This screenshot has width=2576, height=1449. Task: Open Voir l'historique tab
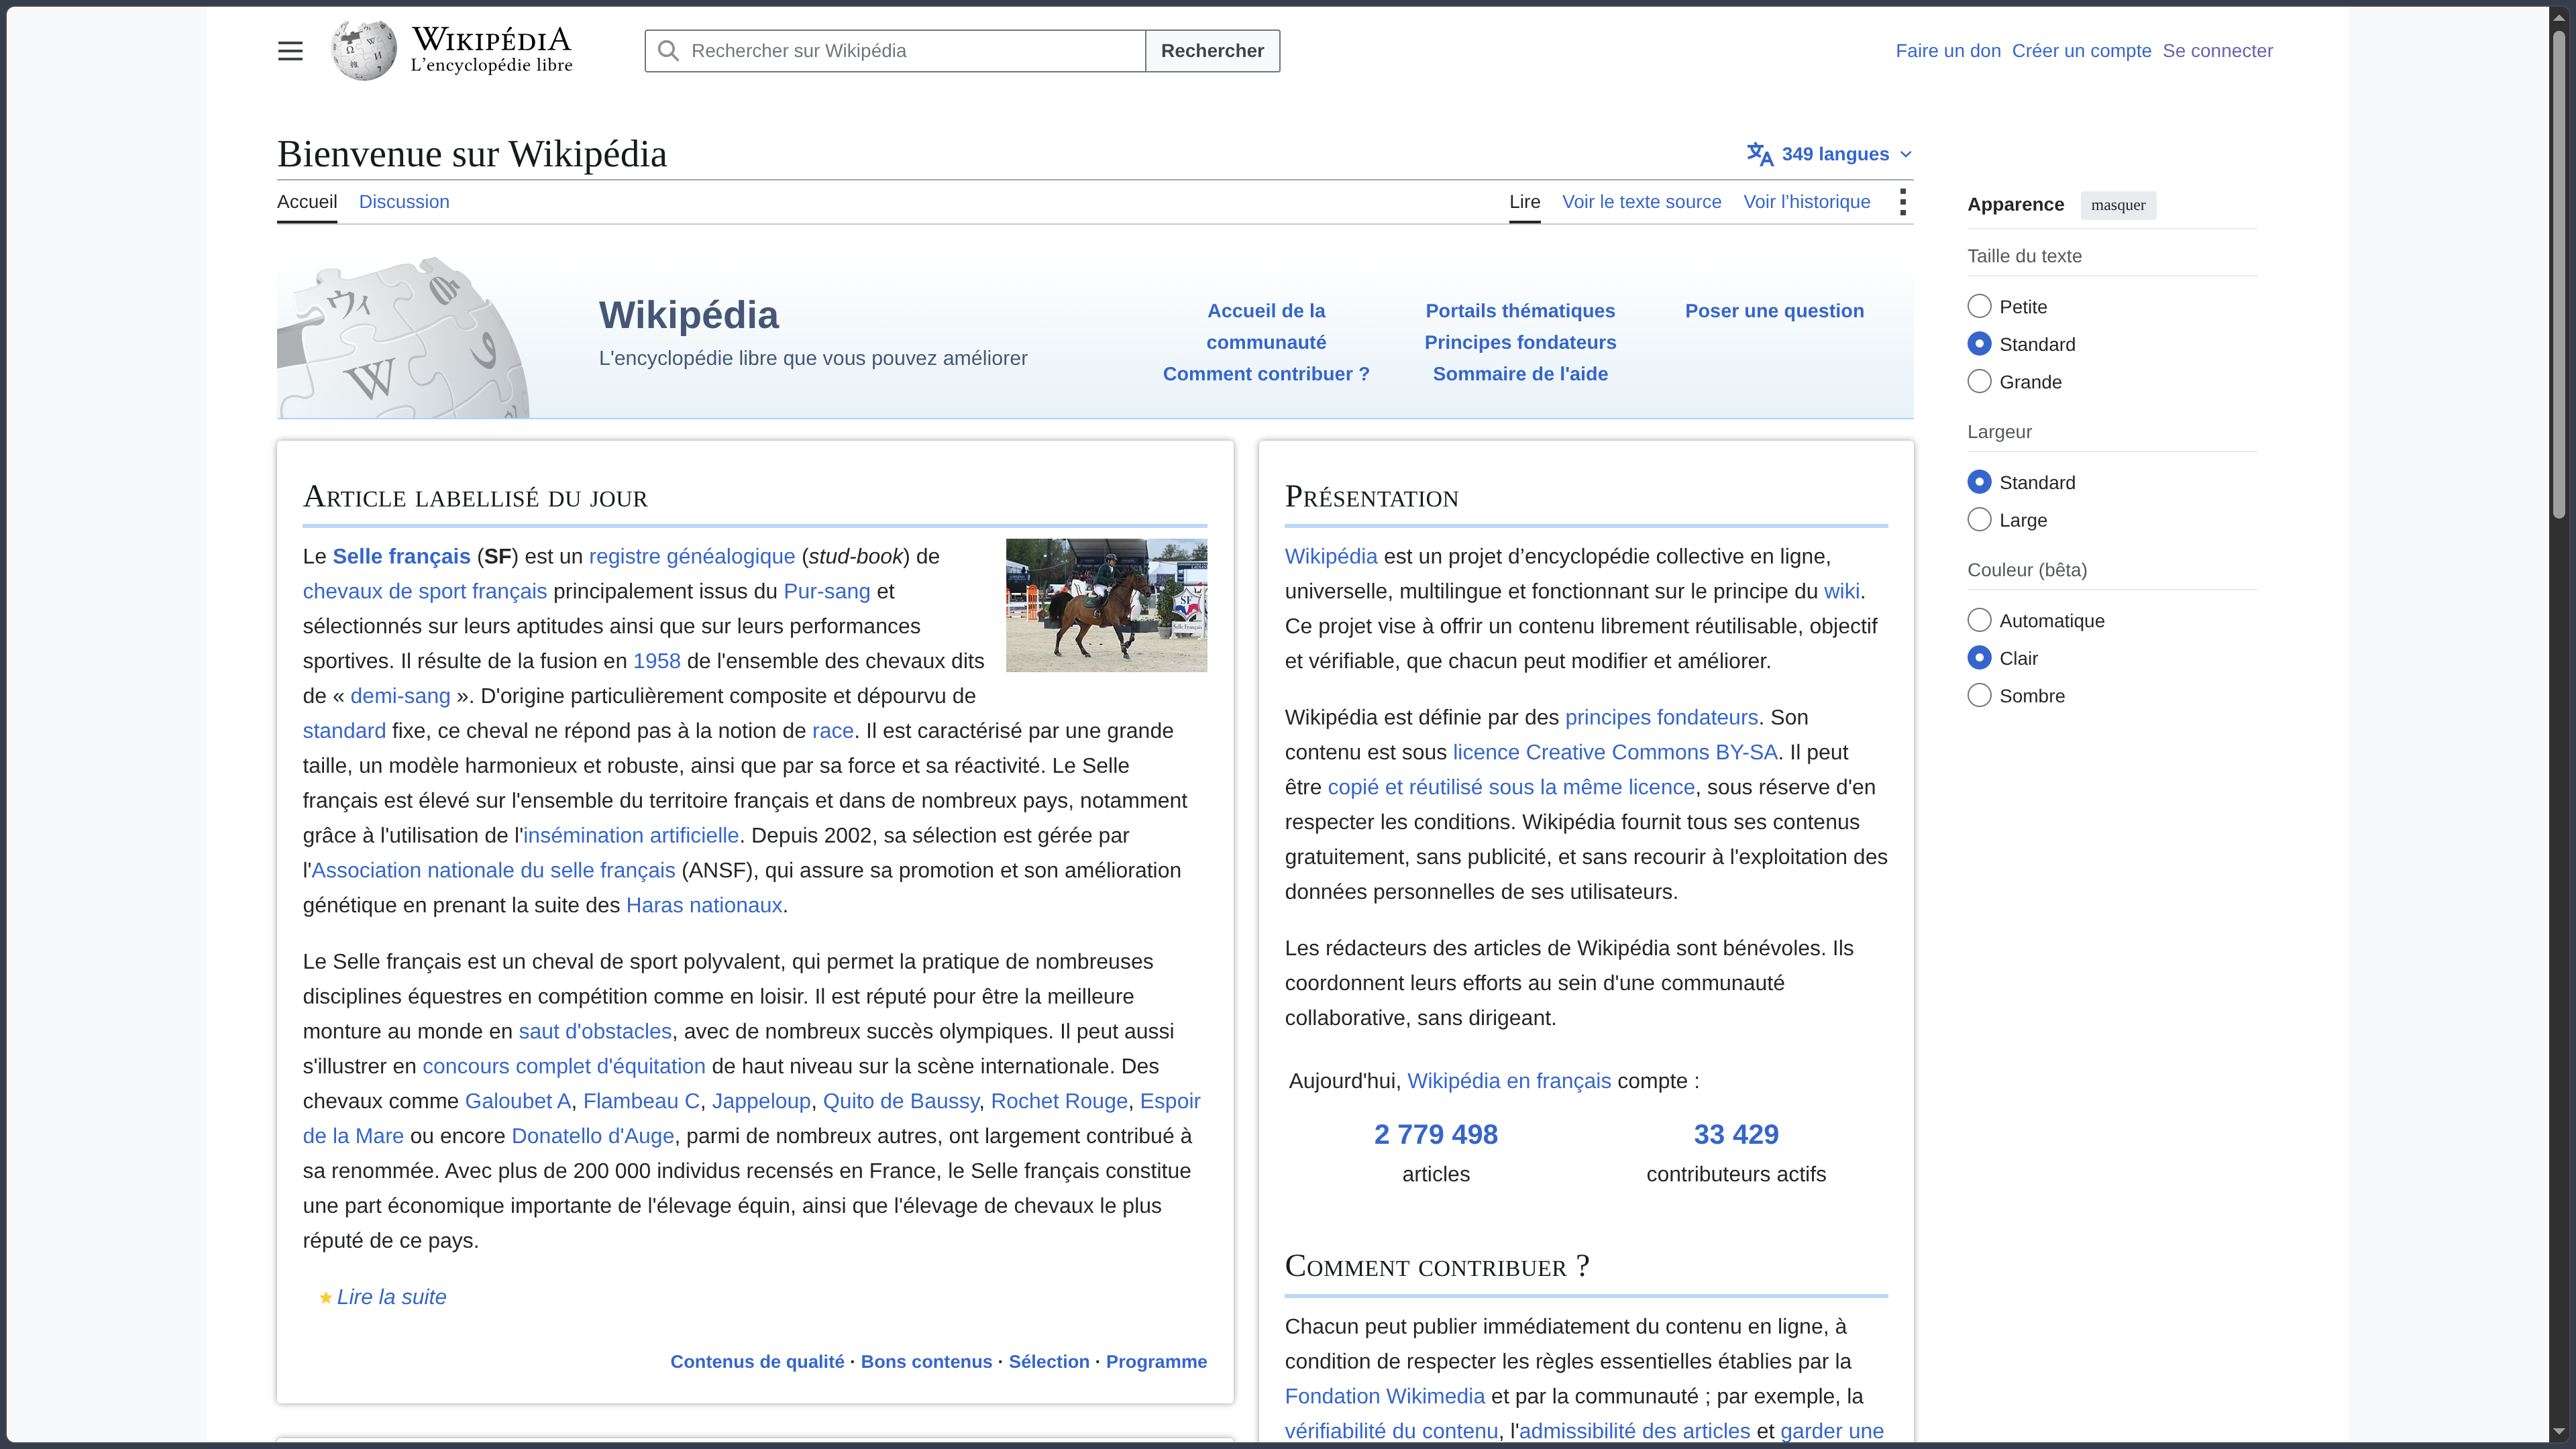click(x=1806, y=202)
